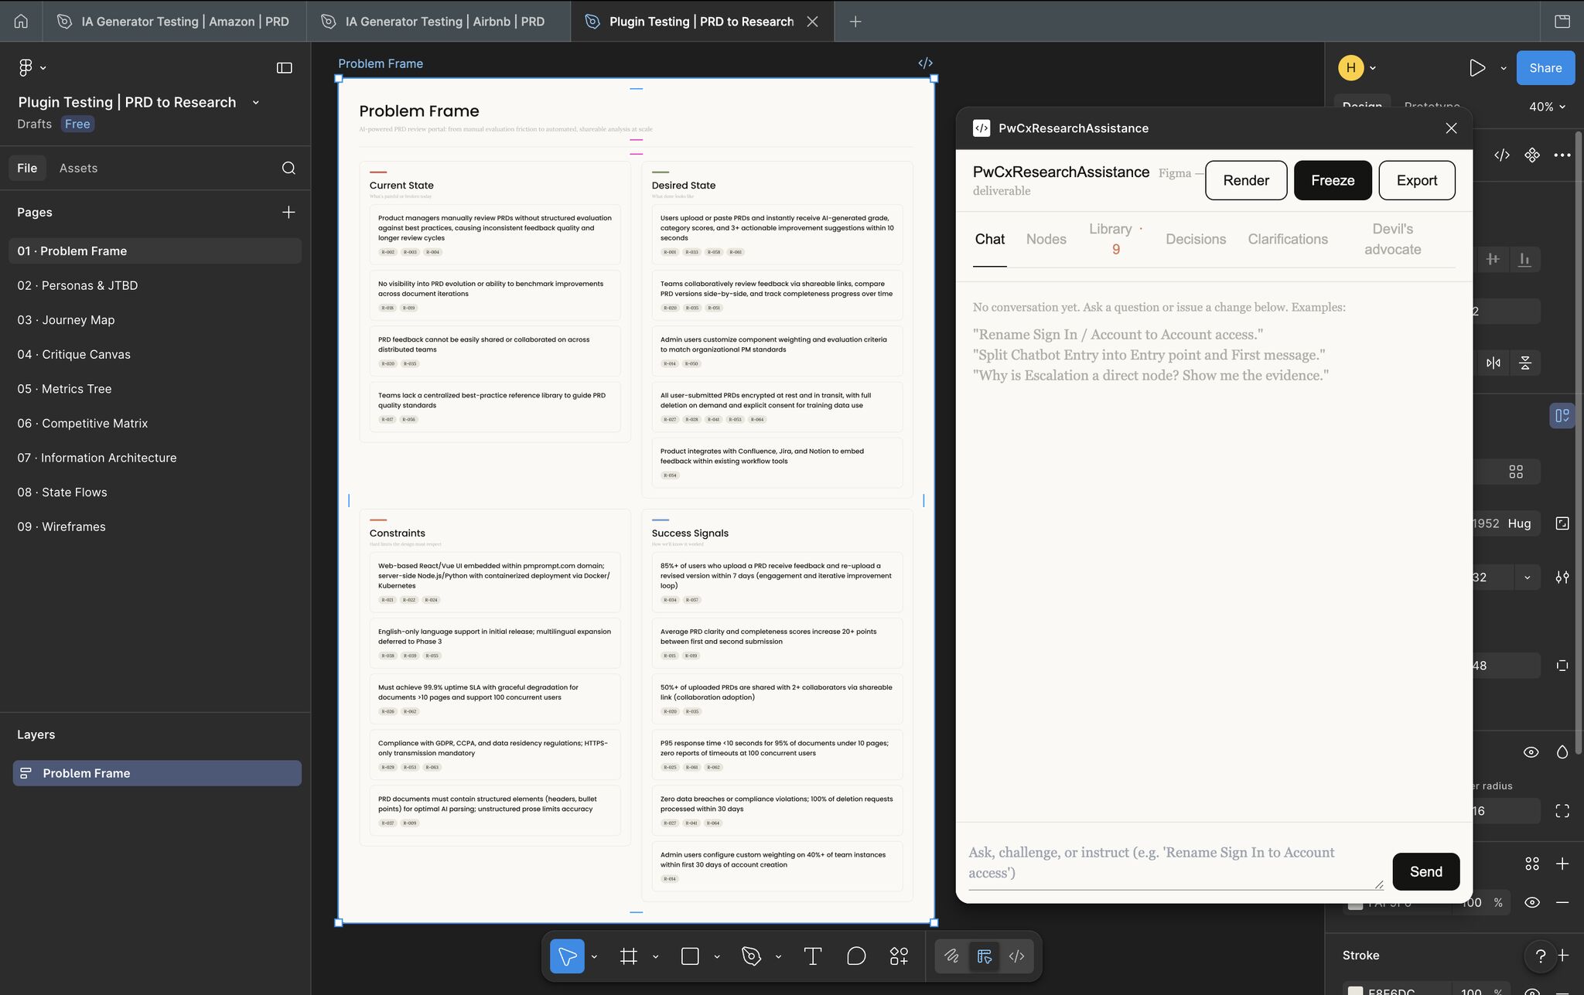
Task: Expand present options chevron
Action: click(x=1503, y=68)
